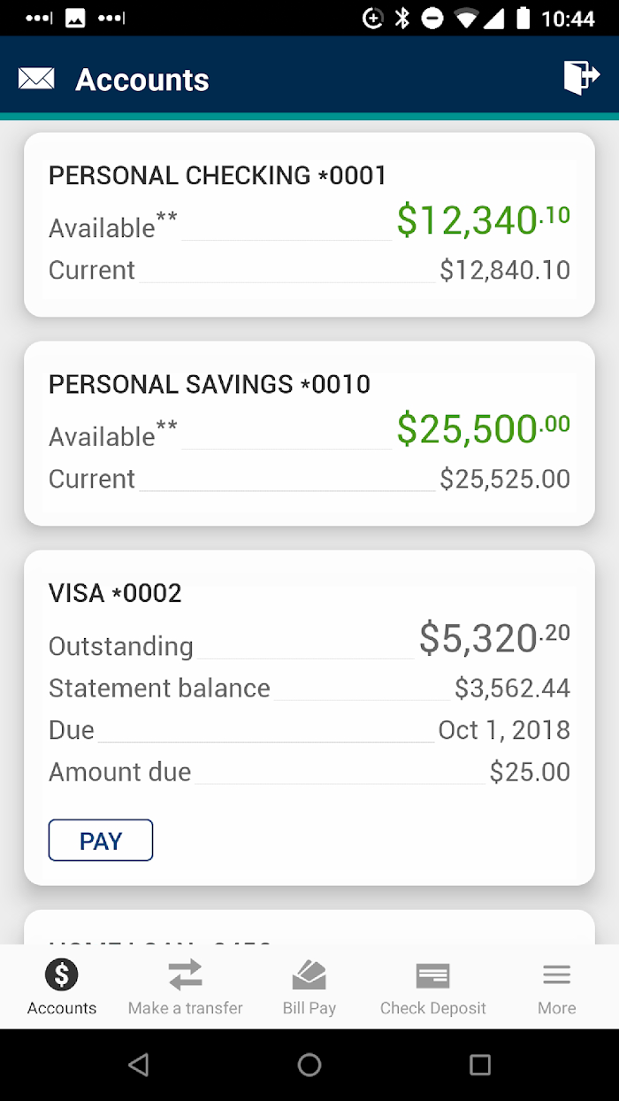Tap the Check Deposit icon
Image resolution: width=619 pixels, height=1101 pixels.
(x=433, y=975)
